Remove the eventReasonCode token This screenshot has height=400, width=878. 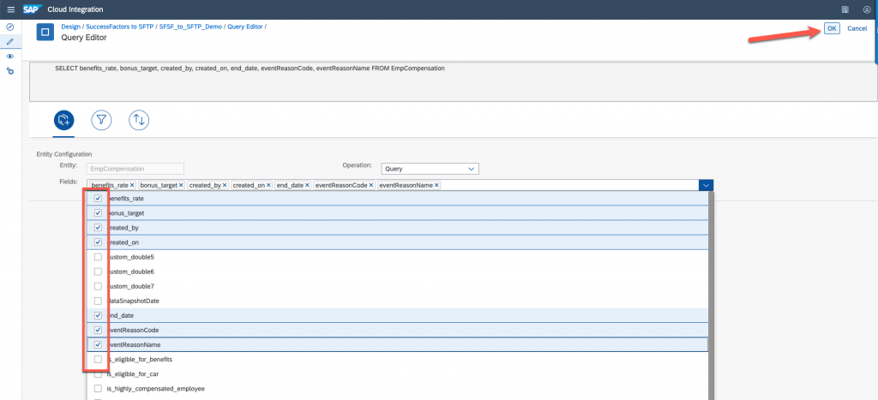click(x=371, y=185)
